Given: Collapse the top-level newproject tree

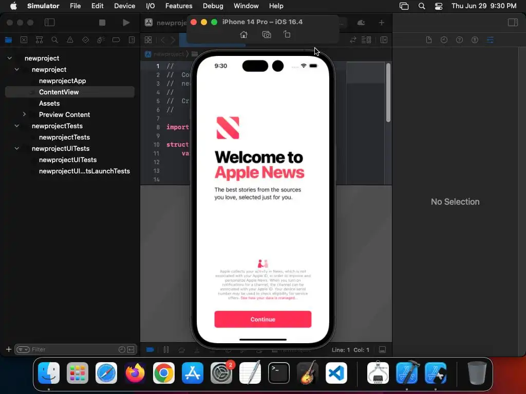Looking at the screenshot, I should coord(10,58).
